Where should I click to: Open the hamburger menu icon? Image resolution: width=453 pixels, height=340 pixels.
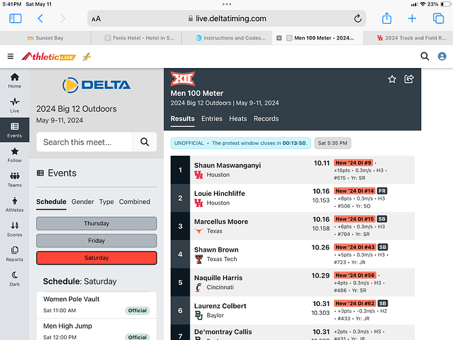[x=10, y=56]
